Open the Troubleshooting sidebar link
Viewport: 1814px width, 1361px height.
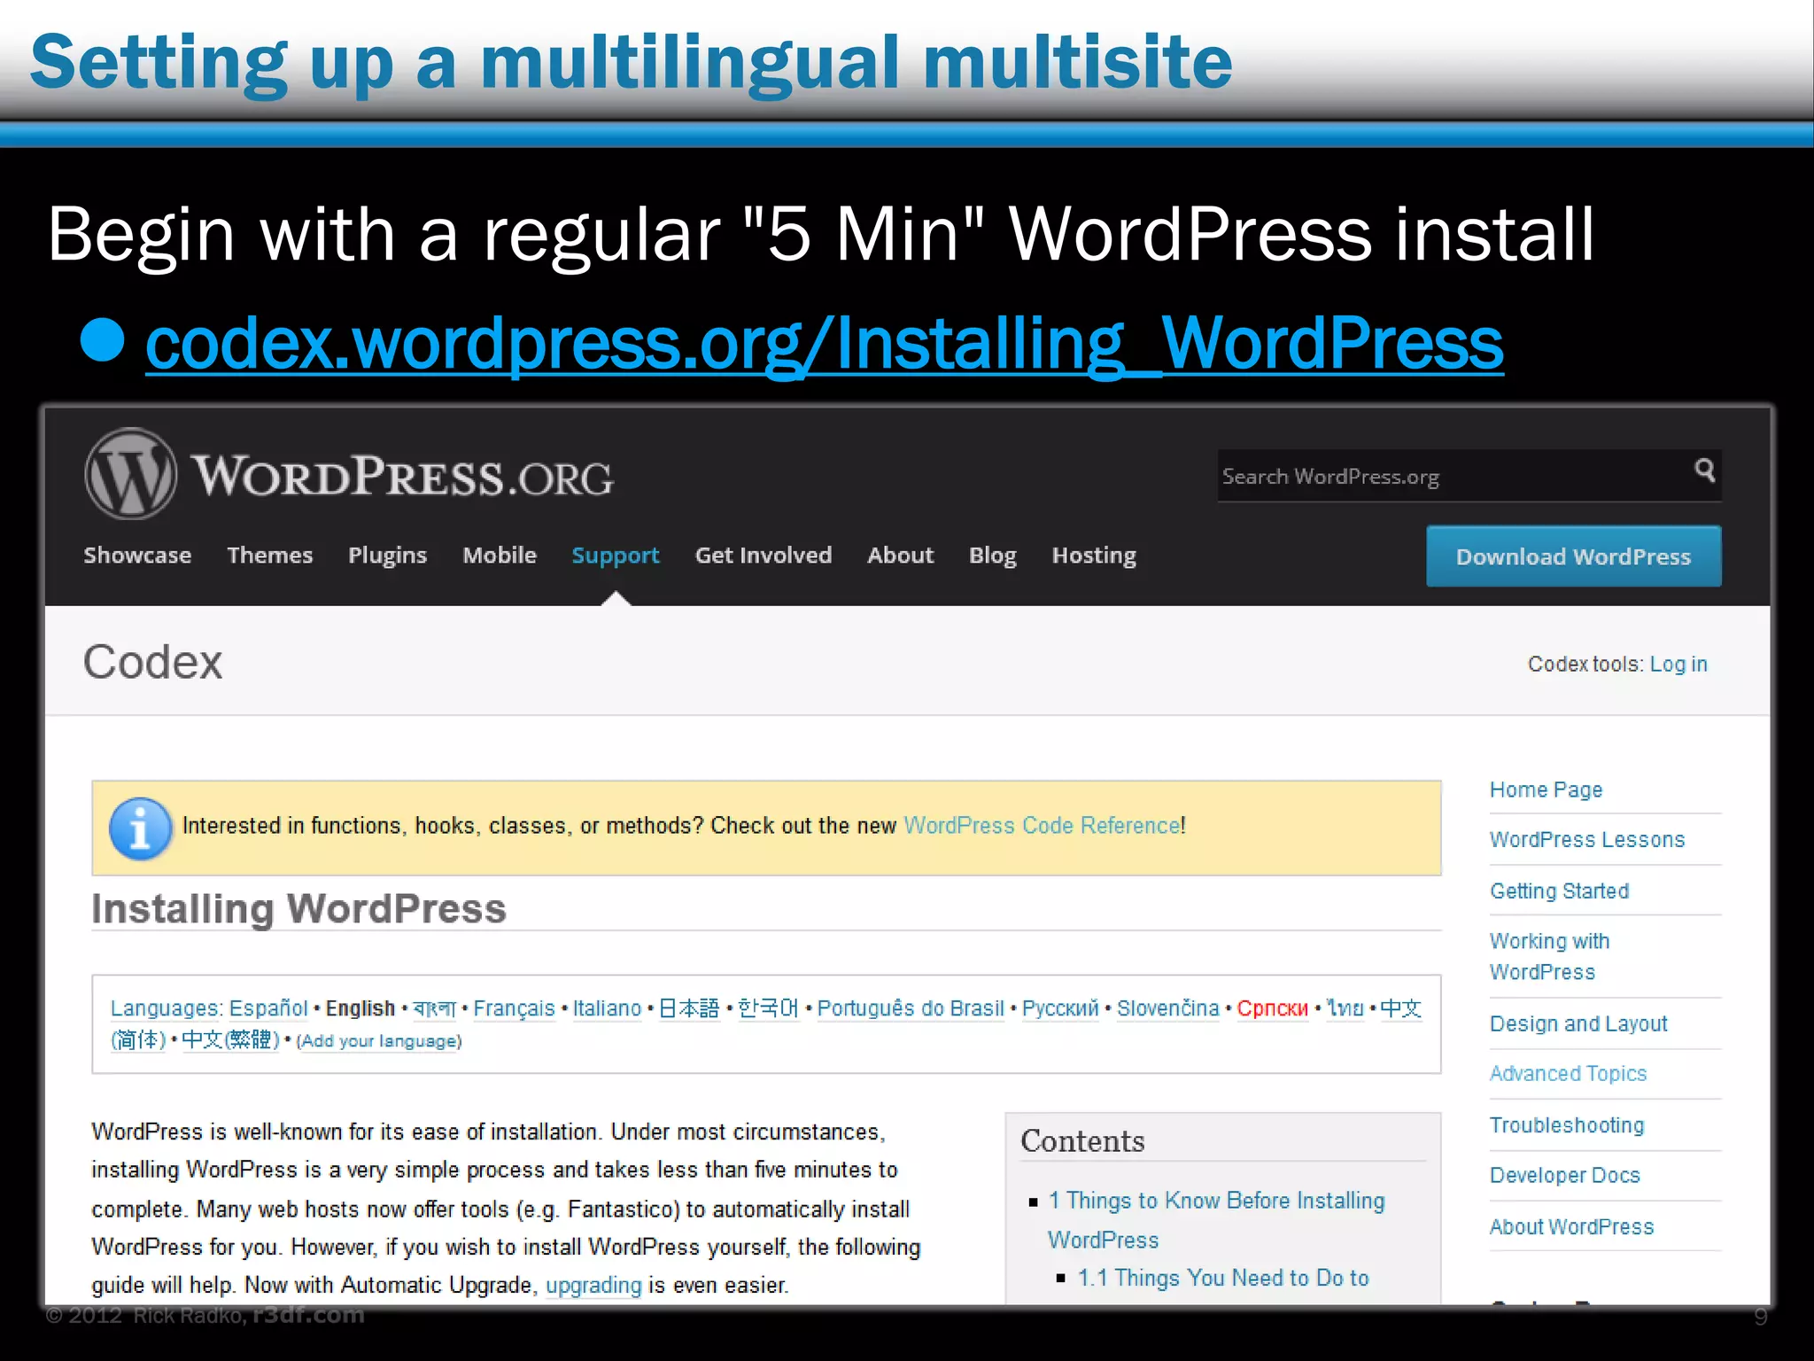[x=1566, y=1125]
